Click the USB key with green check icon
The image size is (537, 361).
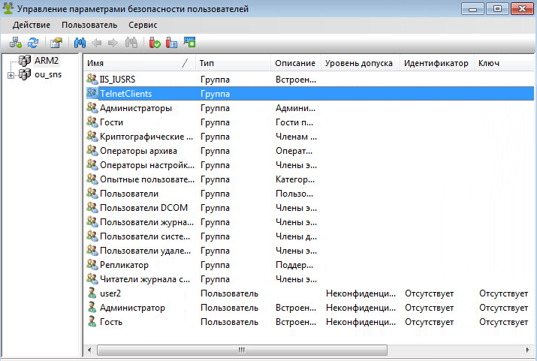pos(155,43)
